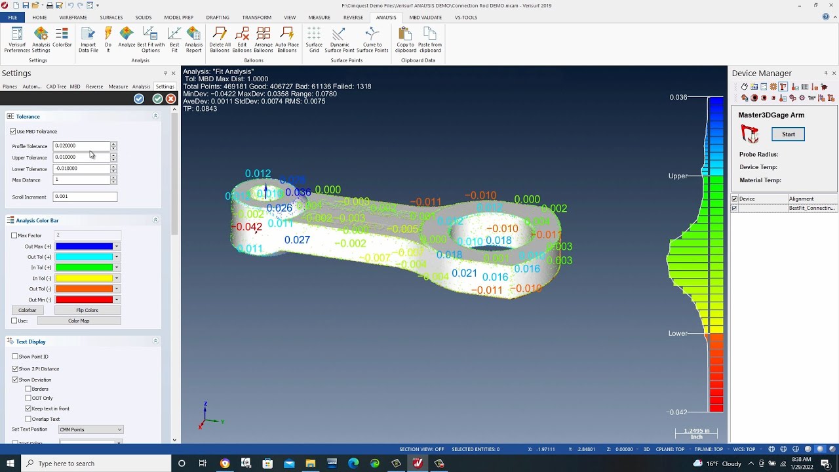This screenshot has height=472, width=839.
Task: Click Best Fit with Options
Action: [151, 39]
